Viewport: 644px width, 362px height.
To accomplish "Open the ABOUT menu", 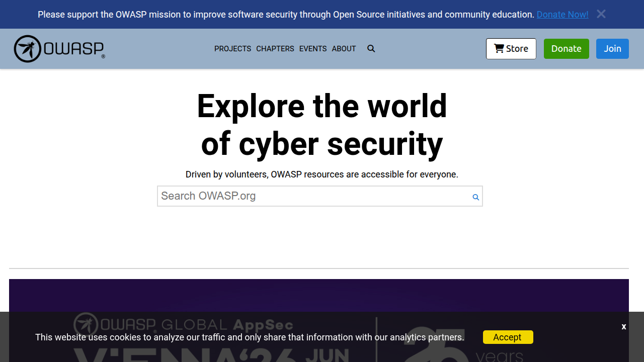I will (344, 49).
